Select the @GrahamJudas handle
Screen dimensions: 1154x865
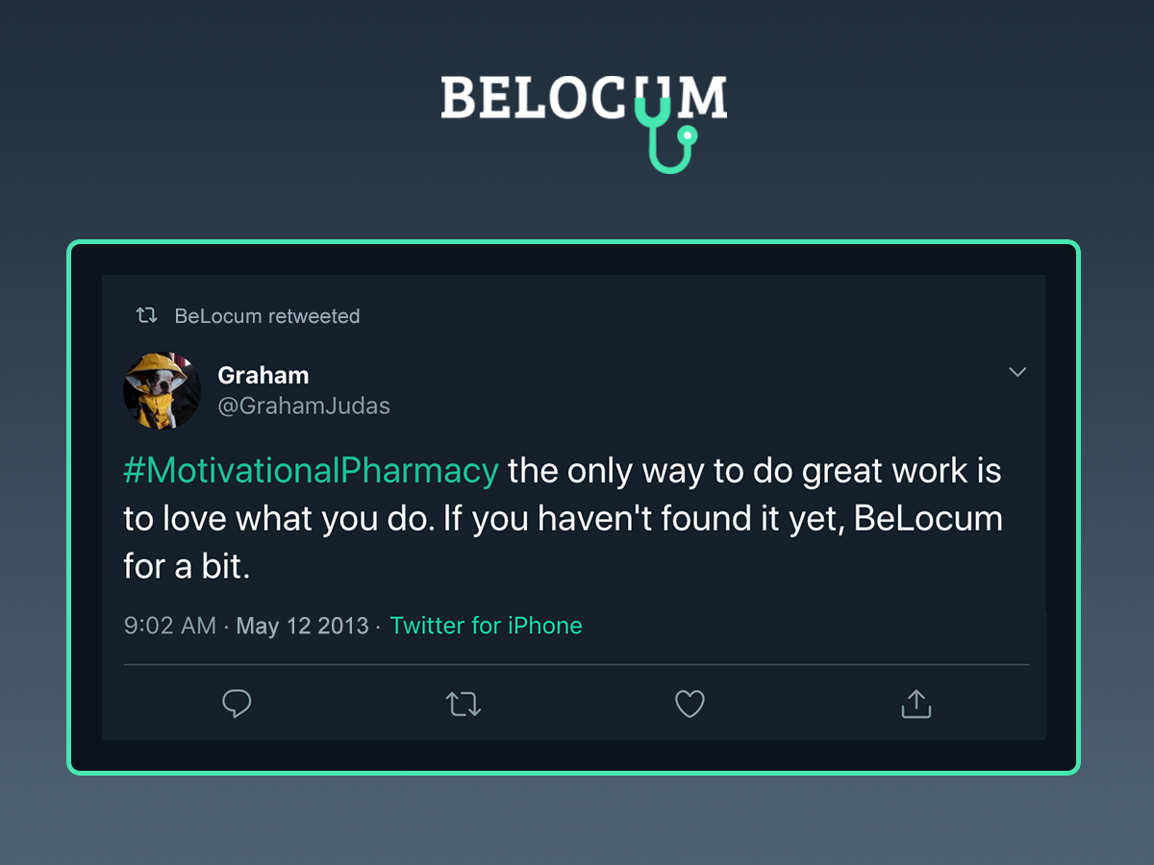point(305,406)
